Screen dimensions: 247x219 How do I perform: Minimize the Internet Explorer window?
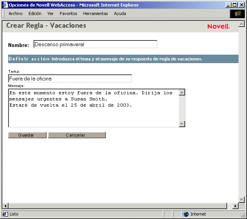point(228,5)
